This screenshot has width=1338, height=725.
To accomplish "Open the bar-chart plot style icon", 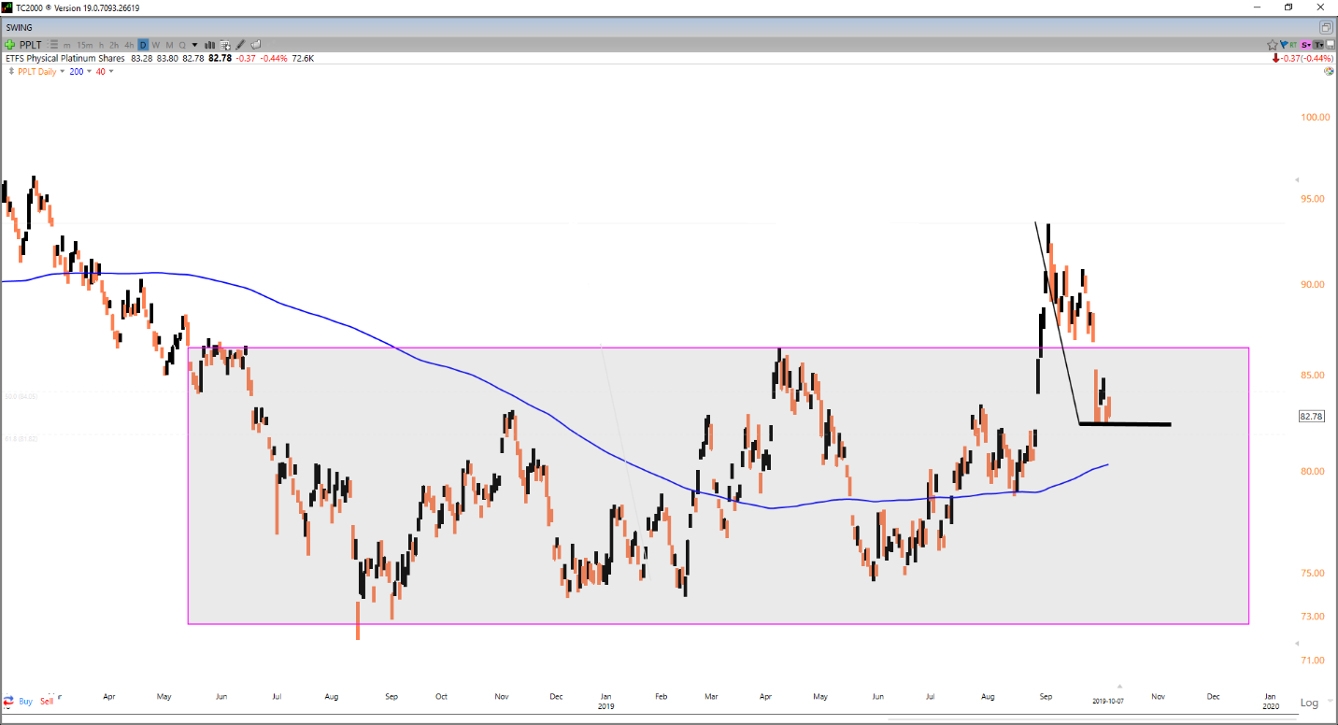I will [209, 45].
